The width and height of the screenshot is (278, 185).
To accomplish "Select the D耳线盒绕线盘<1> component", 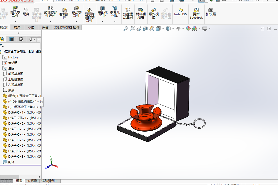I will coord(22,102).
